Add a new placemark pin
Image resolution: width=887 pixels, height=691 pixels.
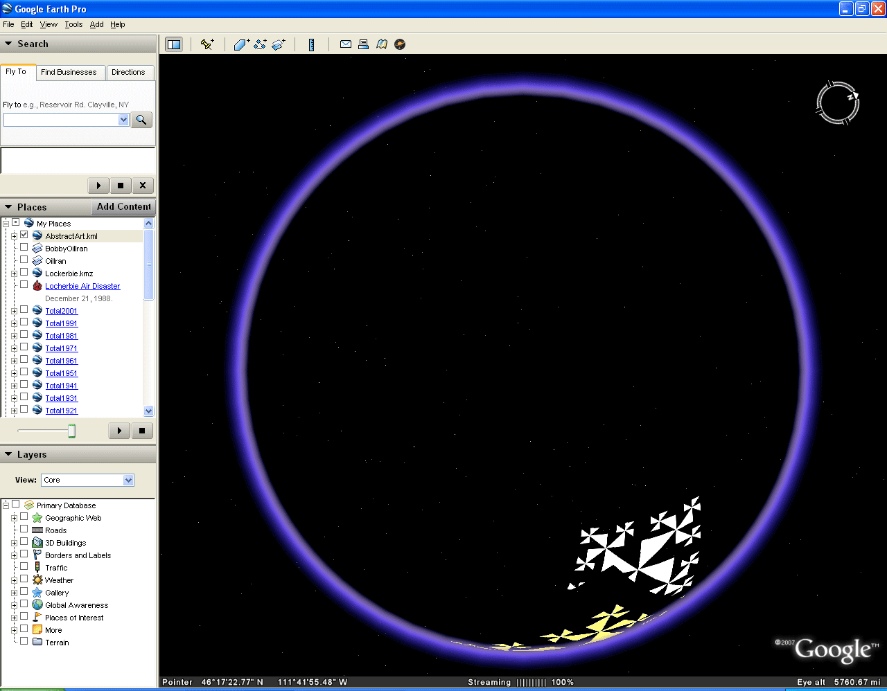point(207,44)
